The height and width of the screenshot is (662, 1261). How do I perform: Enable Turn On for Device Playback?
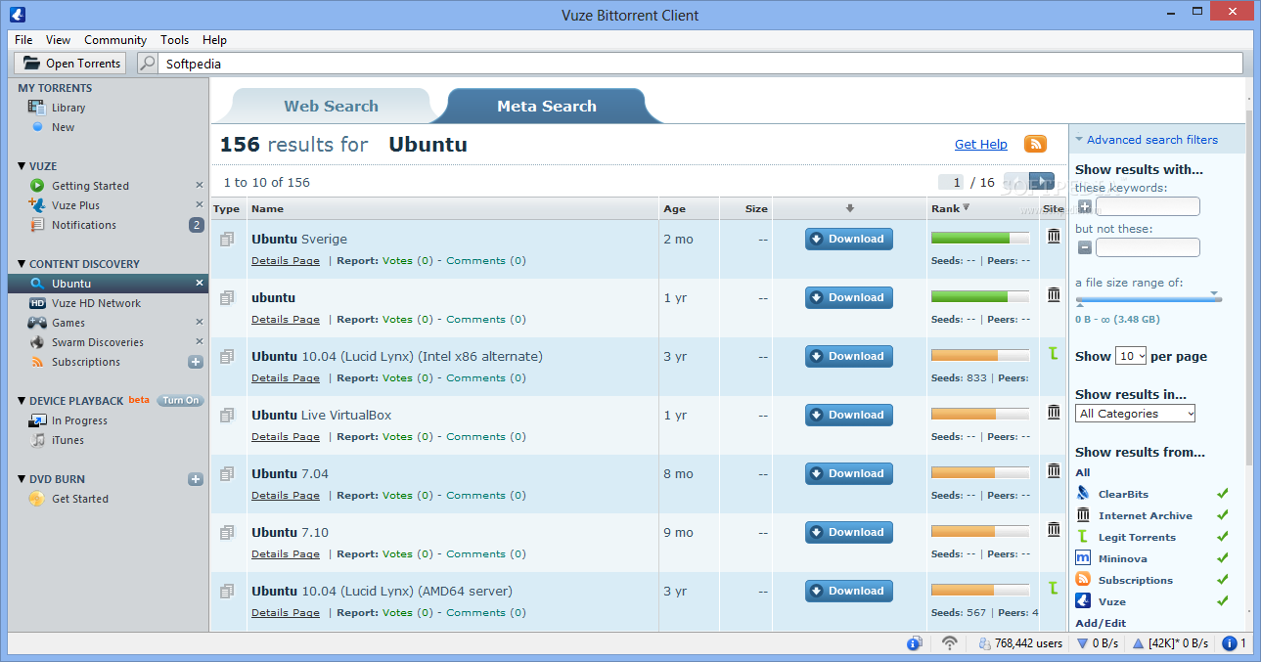point(179,400)
